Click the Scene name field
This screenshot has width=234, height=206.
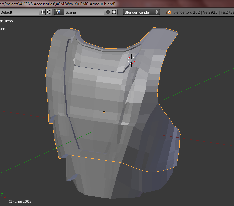tap(84, 12)
